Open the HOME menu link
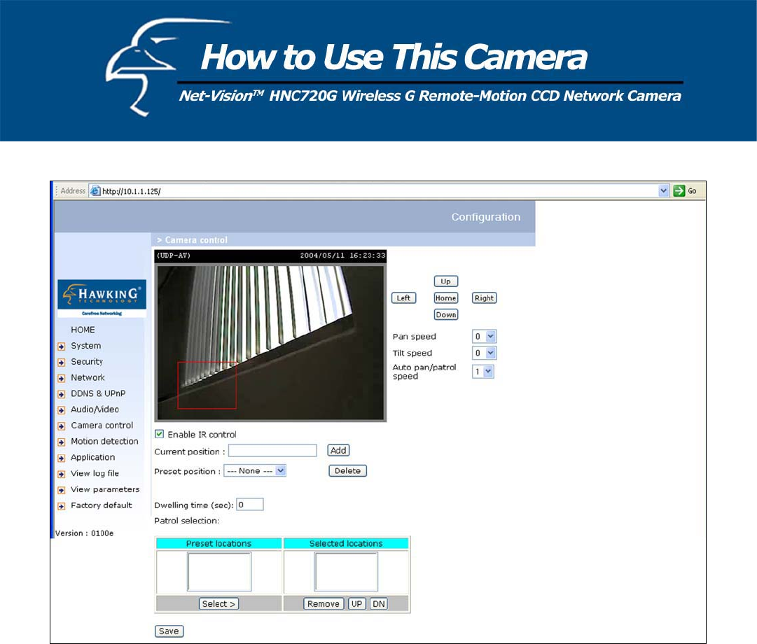Viewport: 757px width, 644px height. pyautogui.click(x=83, y=330)
